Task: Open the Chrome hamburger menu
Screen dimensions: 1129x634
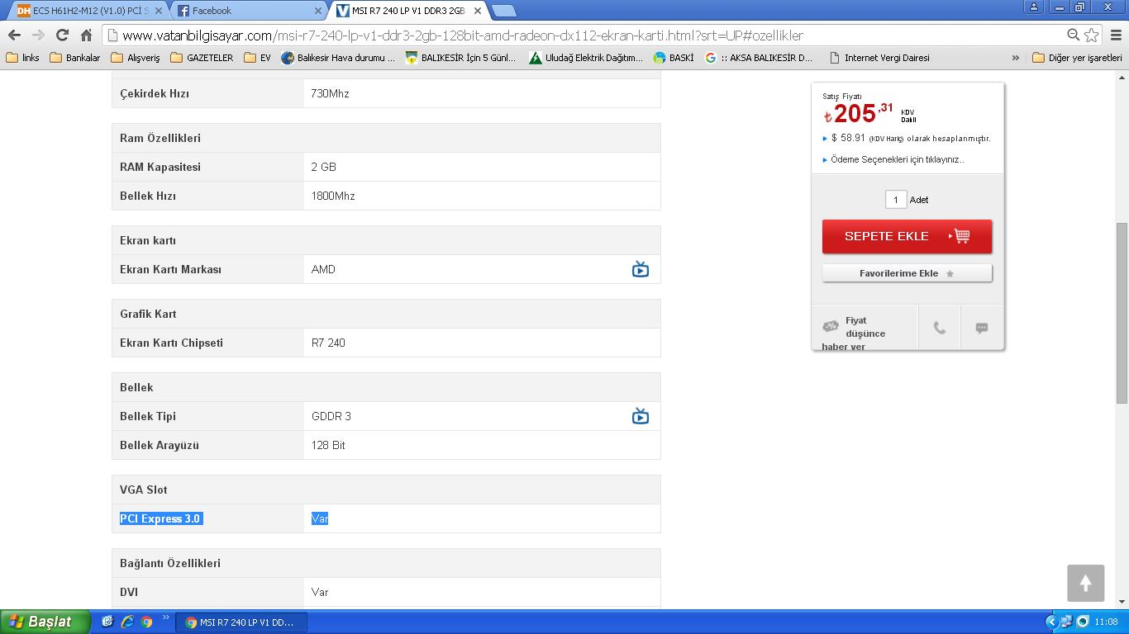Action: tap(1116, 35)
